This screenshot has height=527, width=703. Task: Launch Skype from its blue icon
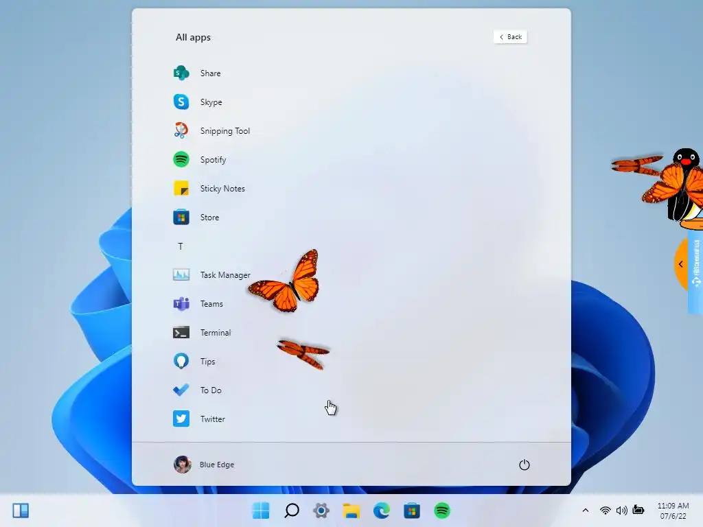tap(181, 102)
